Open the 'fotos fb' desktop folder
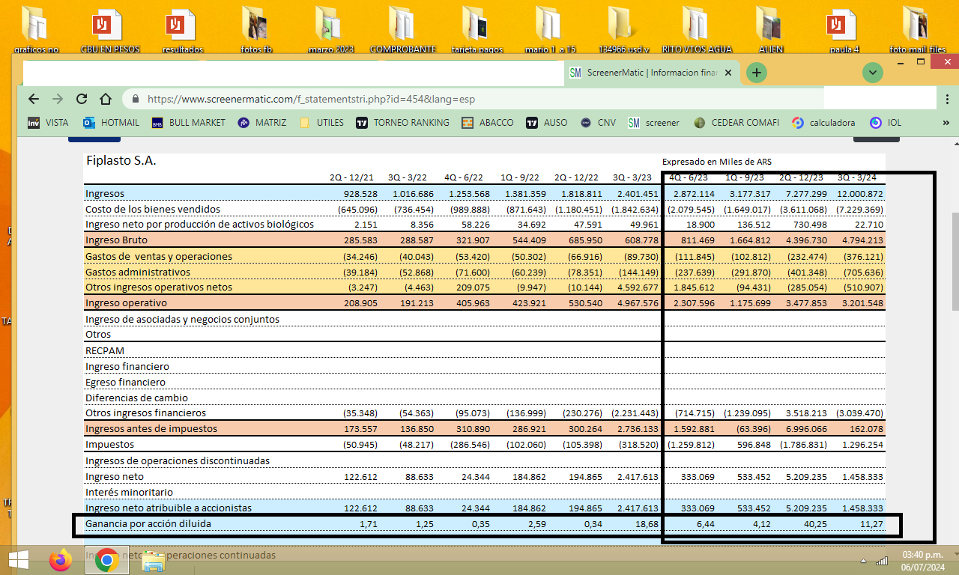 coord(256,28)
